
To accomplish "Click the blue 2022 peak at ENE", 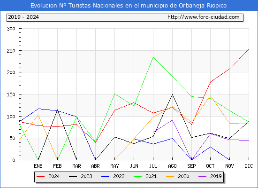I will tap(38, 109).
